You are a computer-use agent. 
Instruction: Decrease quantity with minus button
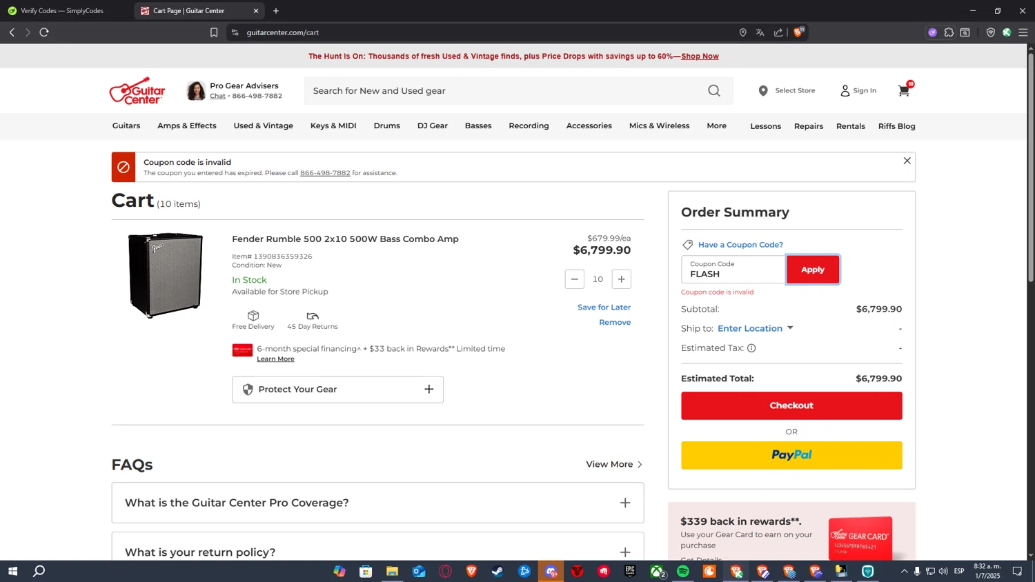pyautogui.click(x=574, y=279)
